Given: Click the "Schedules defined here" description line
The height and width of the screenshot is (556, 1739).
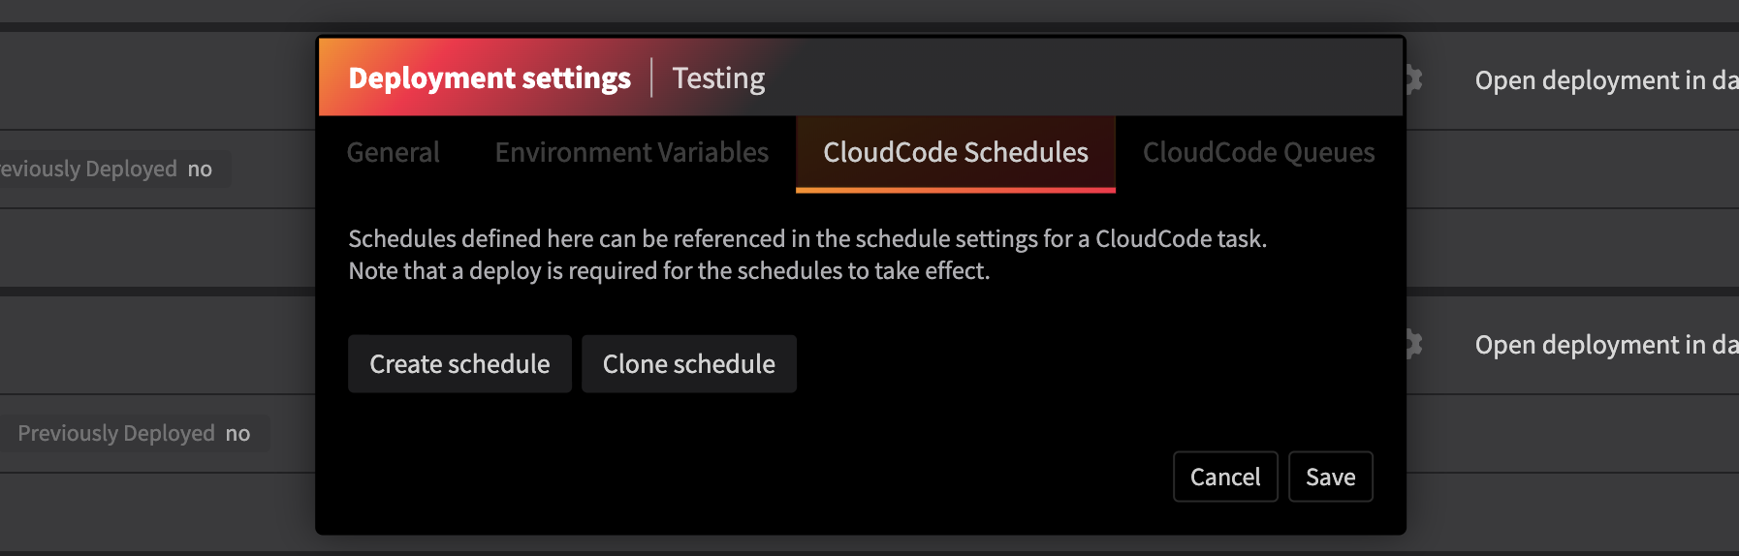Looking at the screenshot, I should click(806, 238).
